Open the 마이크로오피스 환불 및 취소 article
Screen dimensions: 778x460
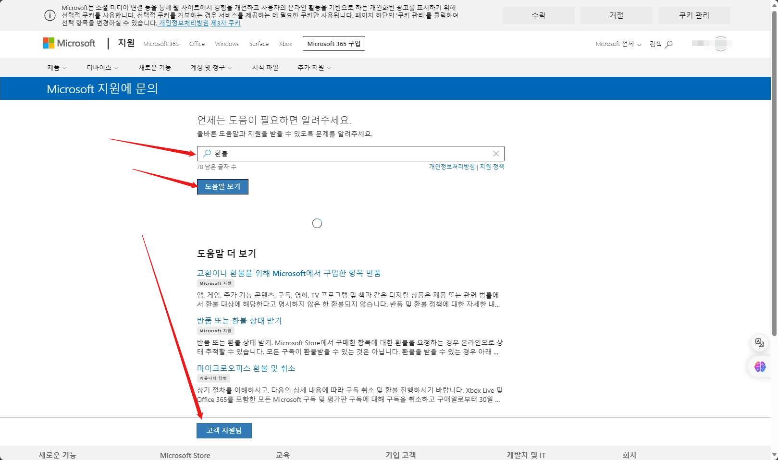point(246,368)
